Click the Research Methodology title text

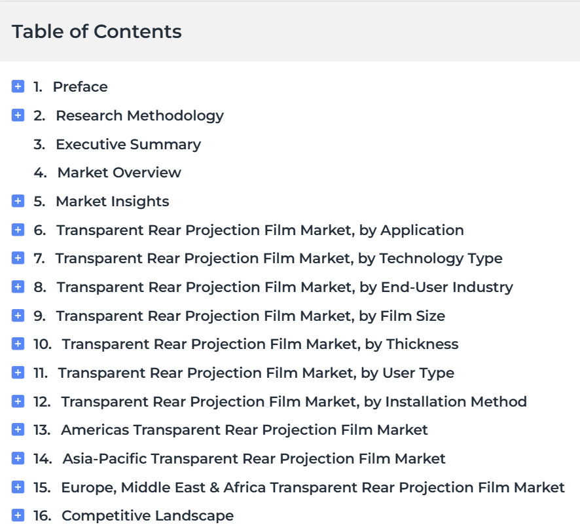point(139,115)
